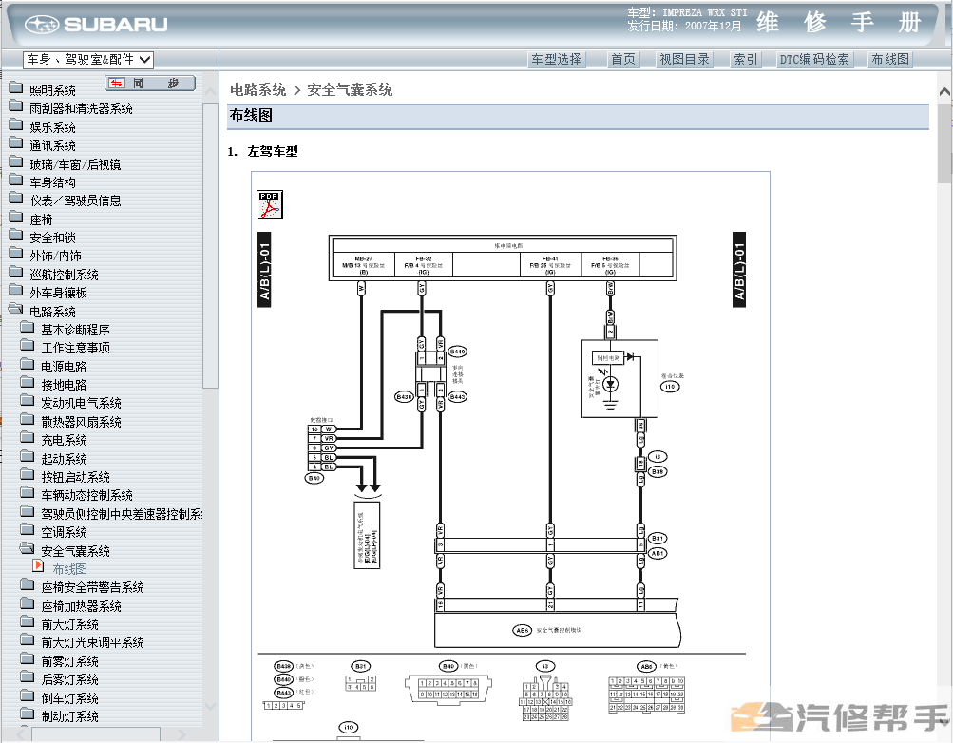Click the 布线图 section heading
Image resolution: width=953 pixels, height=743 pixels.
(251, 115)
